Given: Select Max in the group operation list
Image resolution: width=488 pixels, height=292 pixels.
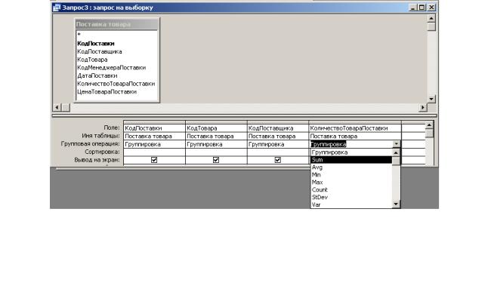Looking at the screenshot, I should [351, 183].
